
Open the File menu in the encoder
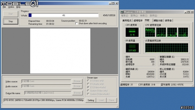(x=4, y=7)
